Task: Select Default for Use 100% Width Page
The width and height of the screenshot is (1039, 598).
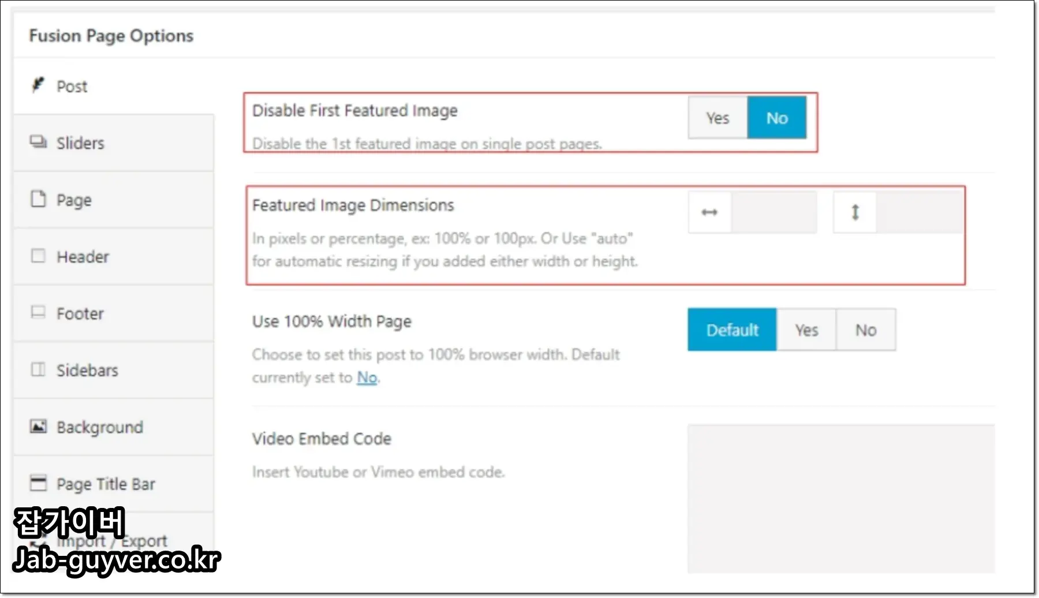Action: pyautogui.click(x=732, y=330)
